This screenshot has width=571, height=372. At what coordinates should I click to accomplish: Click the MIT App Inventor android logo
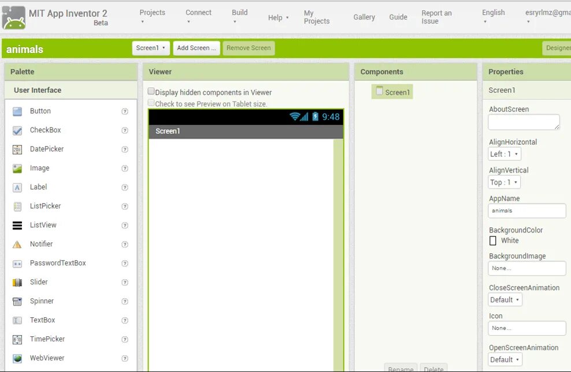[x=13, y=17]
